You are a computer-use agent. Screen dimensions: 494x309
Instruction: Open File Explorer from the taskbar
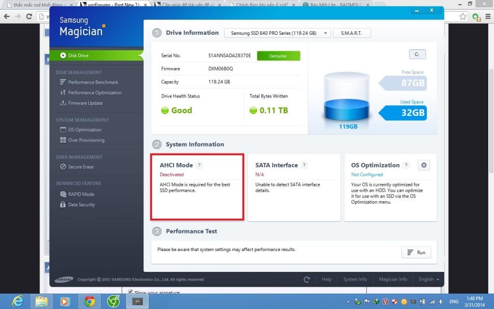(41, 301)
